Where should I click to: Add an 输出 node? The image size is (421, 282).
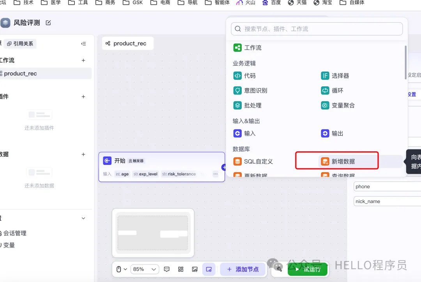(x=332, y=133)
